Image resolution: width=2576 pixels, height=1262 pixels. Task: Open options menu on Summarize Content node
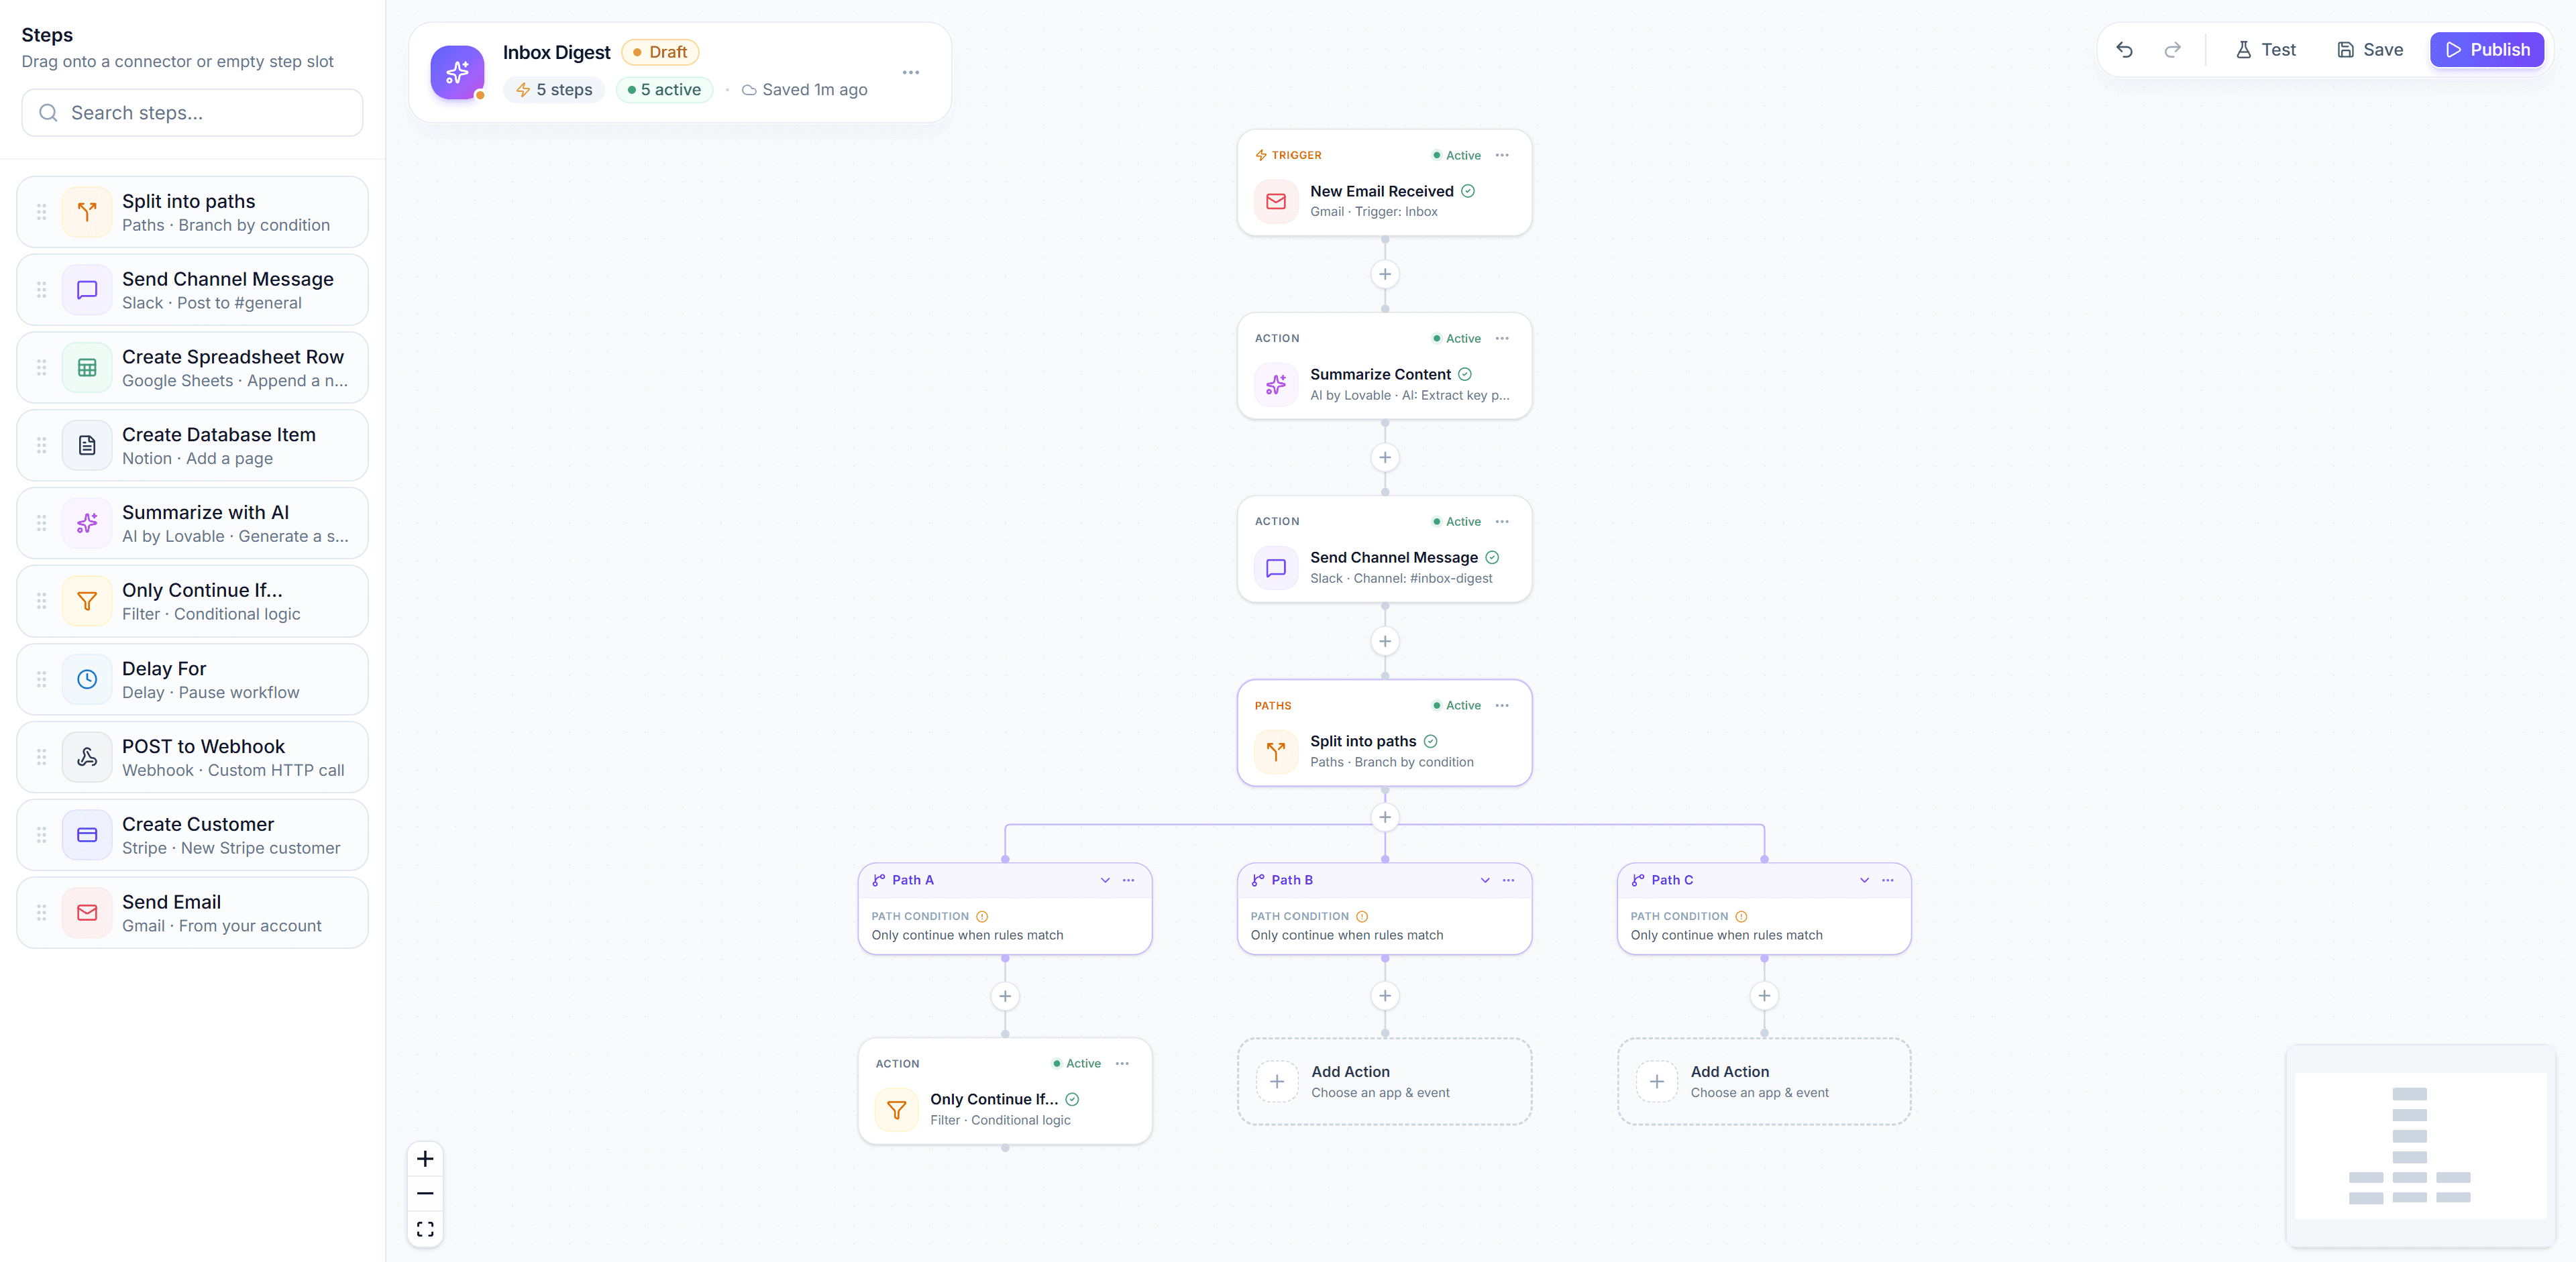click(1502, 339)
